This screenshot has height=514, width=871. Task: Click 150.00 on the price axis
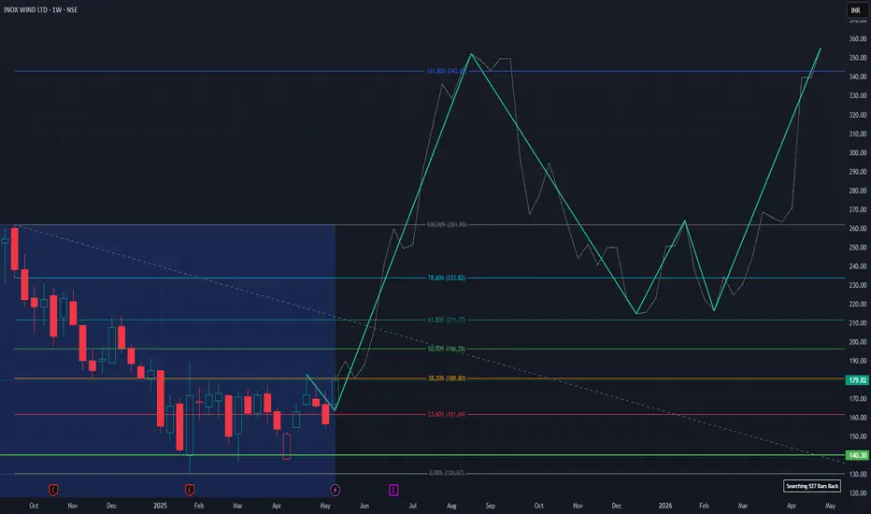pos(858,436)
